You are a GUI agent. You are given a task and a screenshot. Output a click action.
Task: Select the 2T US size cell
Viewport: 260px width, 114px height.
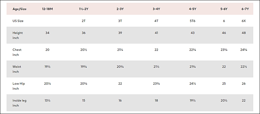[84, 21]
